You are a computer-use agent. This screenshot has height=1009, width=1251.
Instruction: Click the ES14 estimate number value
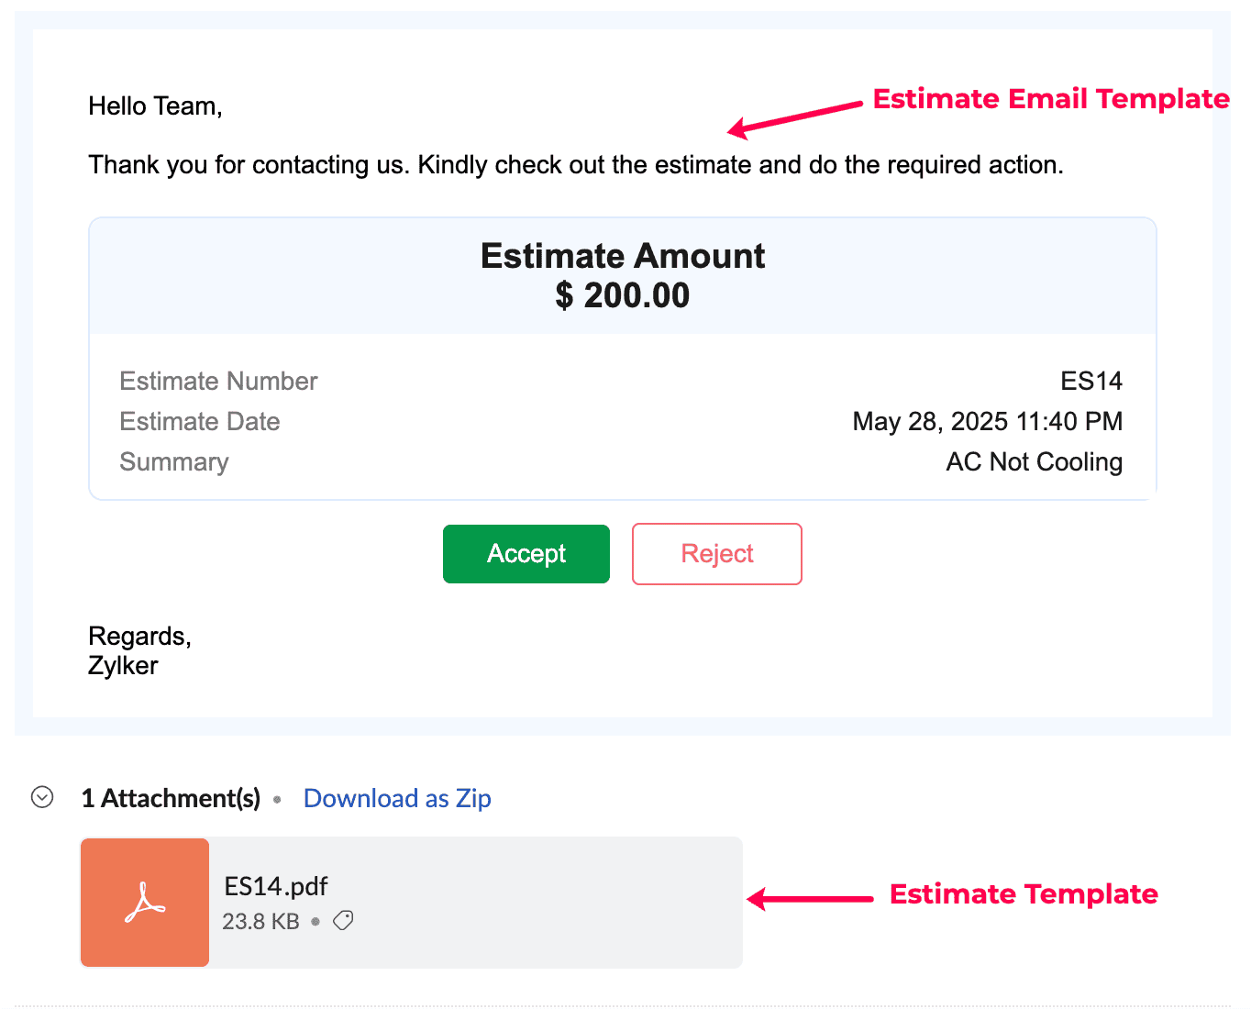coord(1090,381)
